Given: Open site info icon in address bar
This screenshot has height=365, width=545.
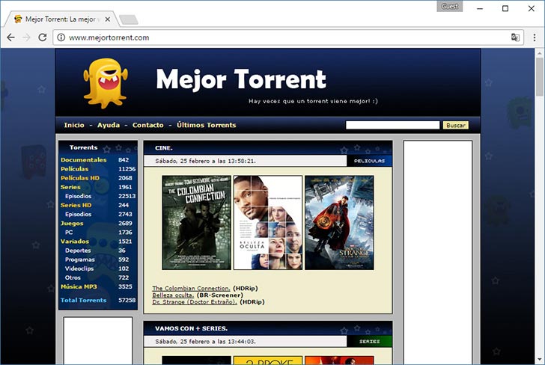Looking at the screenshot, I should 61,37.
